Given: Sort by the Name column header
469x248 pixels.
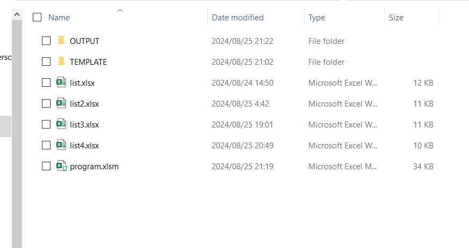Looking at the screenshot, I should click(59, 18).
